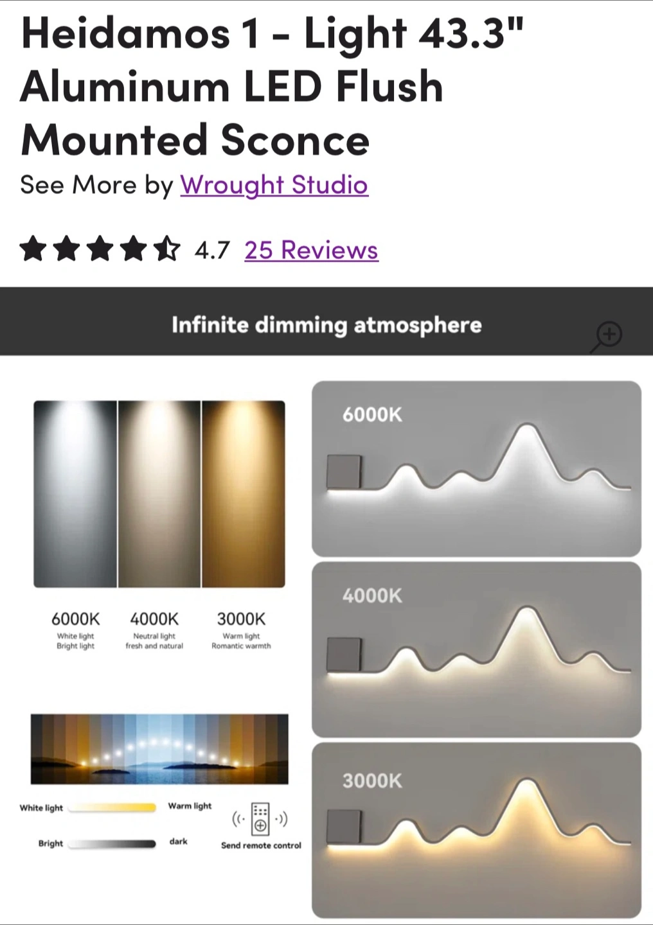Click the product title heading
The width and height of the screenshot is (653, 925).
(x=272, y=86)
